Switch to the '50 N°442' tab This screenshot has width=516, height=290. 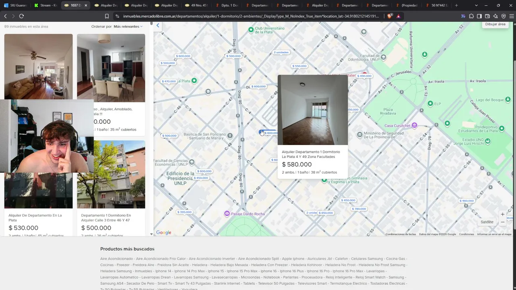pyautogui.click(x=438, y=5)
